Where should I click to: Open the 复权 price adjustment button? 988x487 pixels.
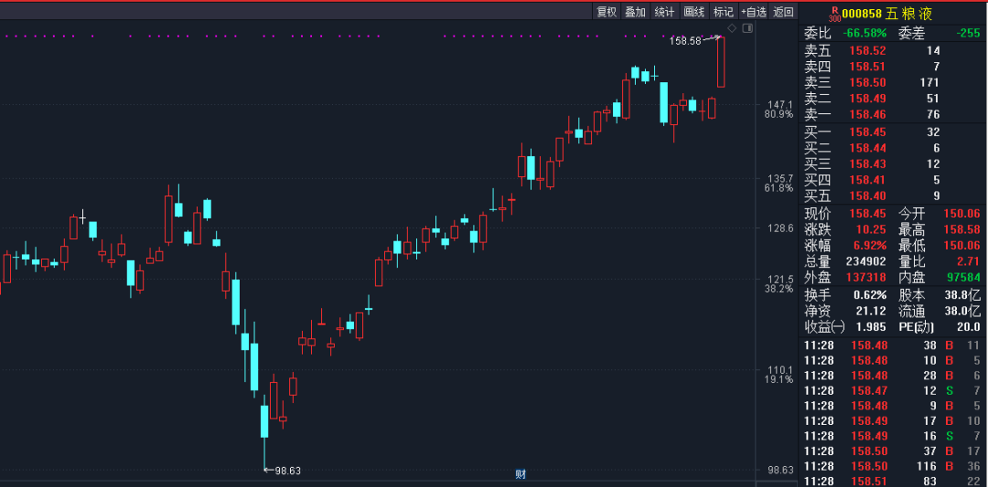607,11
